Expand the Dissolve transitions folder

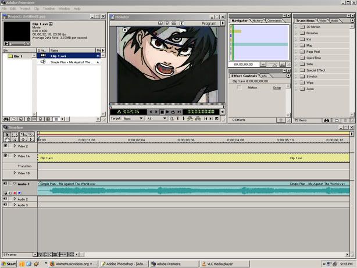point(296,33)
